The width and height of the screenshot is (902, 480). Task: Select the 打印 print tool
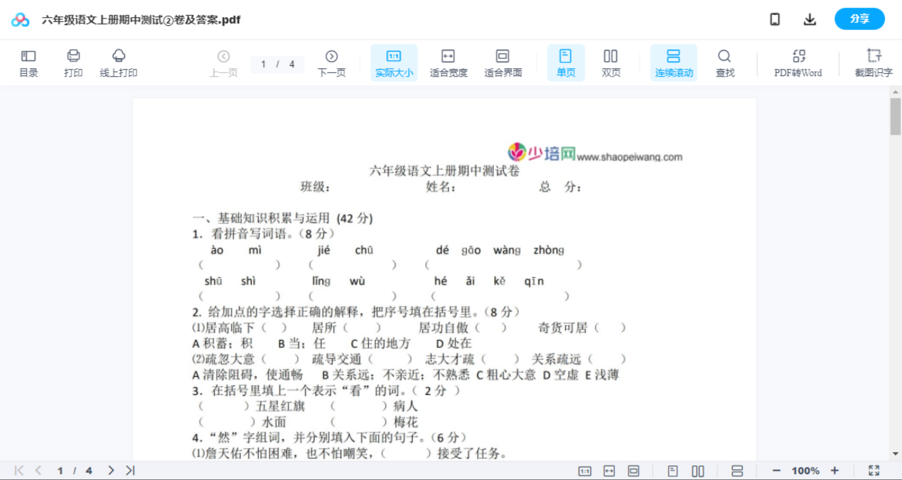73,62
